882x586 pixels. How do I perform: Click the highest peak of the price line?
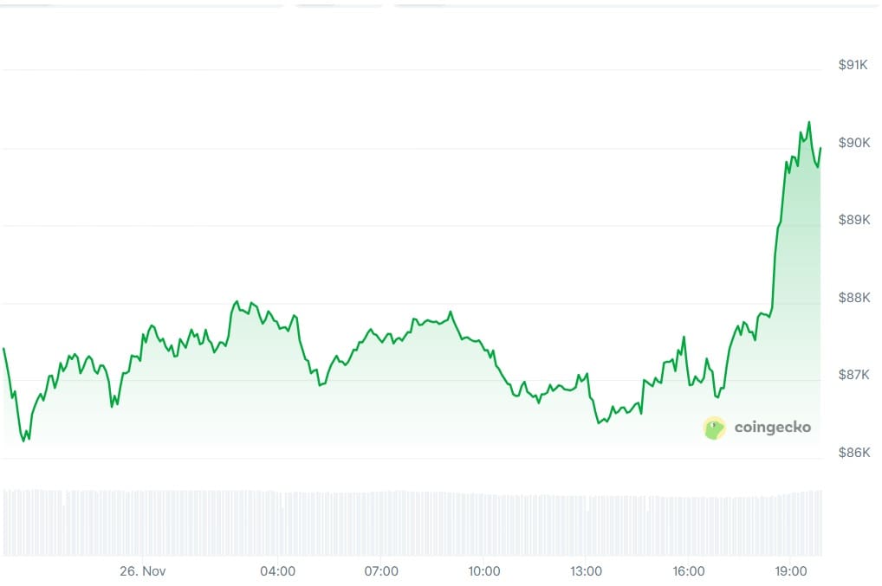[808, 122]
